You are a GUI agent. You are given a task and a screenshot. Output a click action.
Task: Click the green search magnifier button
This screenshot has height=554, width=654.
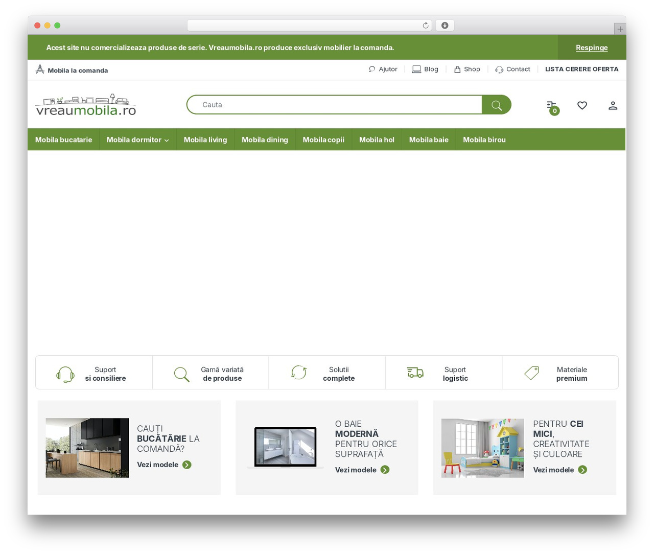(x=496, y=105)
